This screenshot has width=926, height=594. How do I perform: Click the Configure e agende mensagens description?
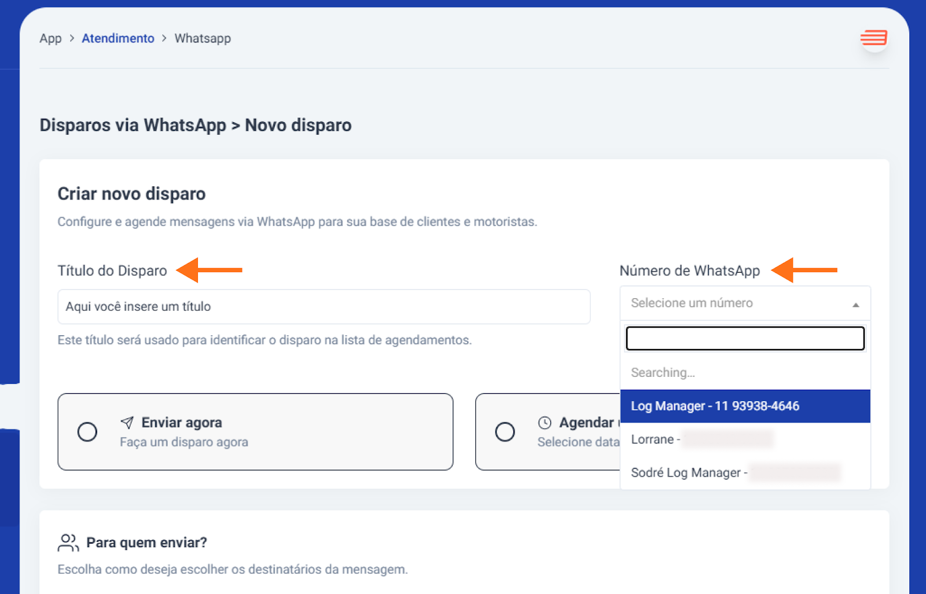point(297,222)
